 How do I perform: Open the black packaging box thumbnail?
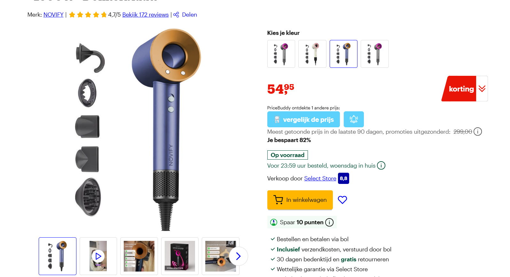[180, 256]
